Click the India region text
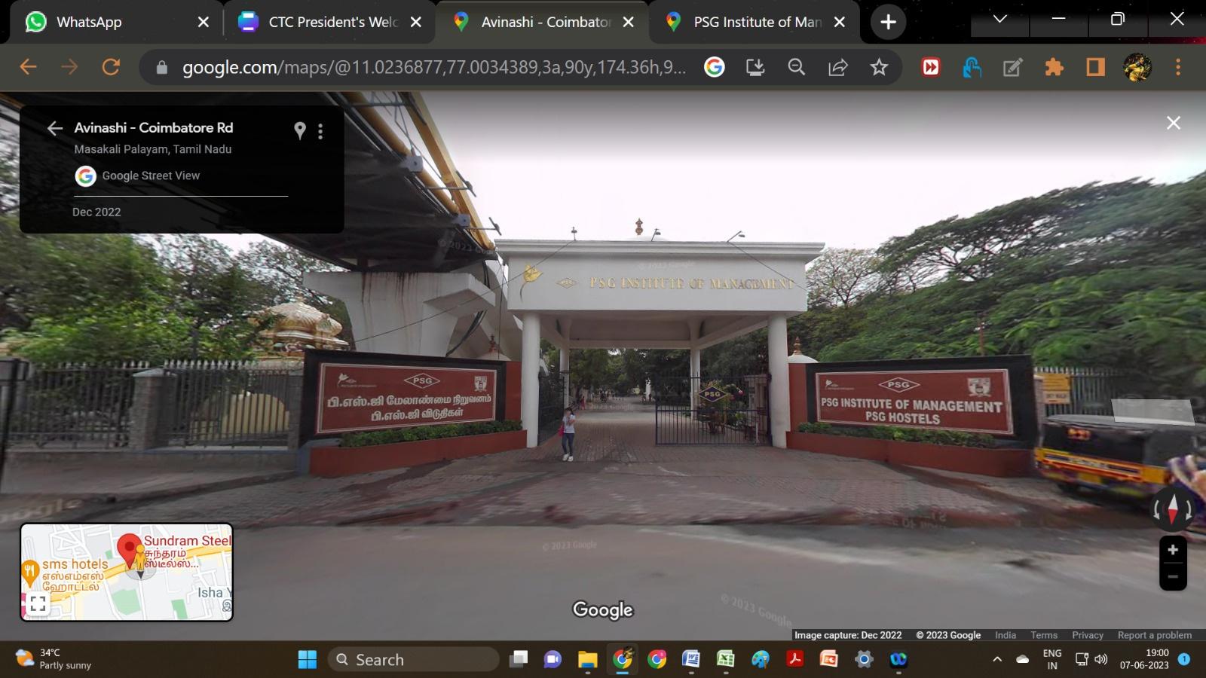The height and width of the screenshot is (678, 1206). pyautogui.click(x=1006, y=635)
